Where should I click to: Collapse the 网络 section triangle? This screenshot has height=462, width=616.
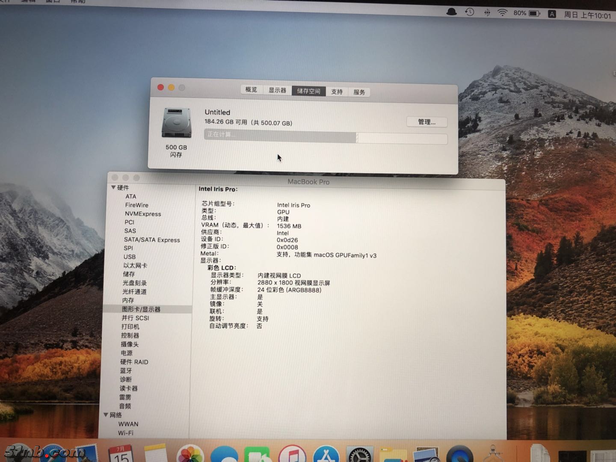(106, 415)
